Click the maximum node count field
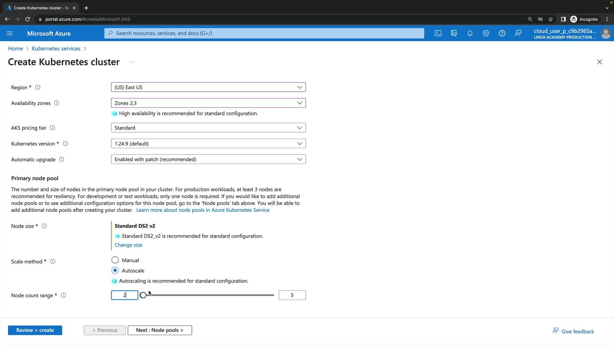Image resolution: width=614 pixels, height=345 pixels. (292, 295)
